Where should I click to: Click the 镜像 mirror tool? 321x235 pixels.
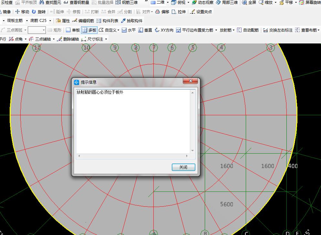click(5, 12)
